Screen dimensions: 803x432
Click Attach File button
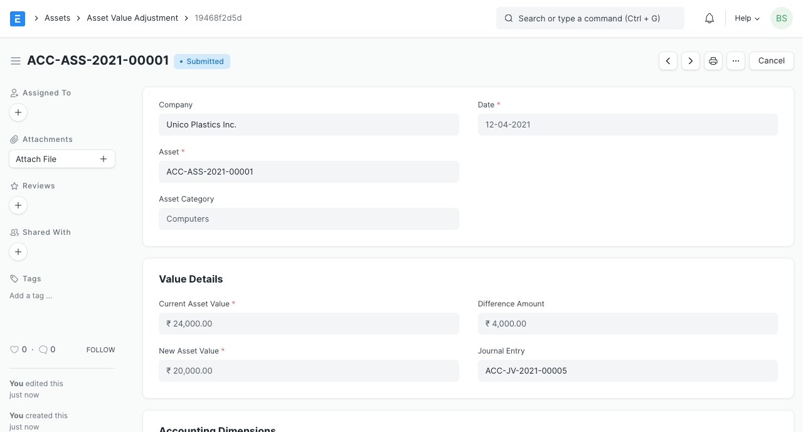pyautogui.click(x=61, y=159)
